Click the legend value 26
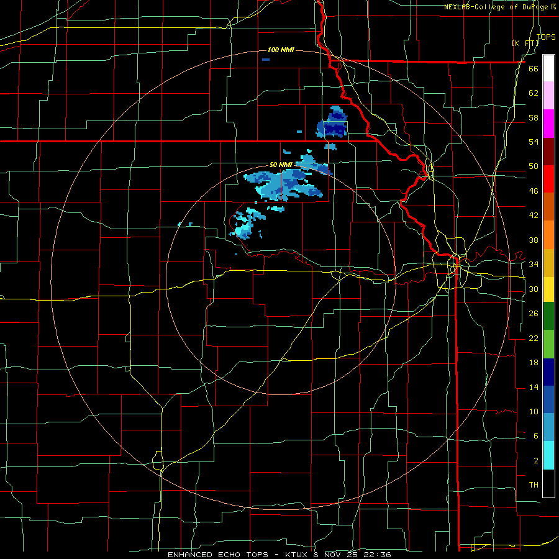The image size is (559, 559). [x=534, y=314]
